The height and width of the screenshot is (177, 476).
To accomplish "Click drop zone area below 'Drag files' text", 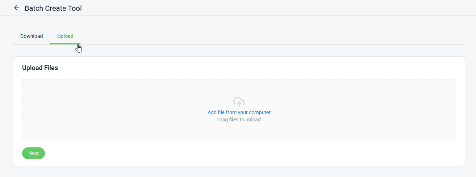I will [x=239, y=131].
